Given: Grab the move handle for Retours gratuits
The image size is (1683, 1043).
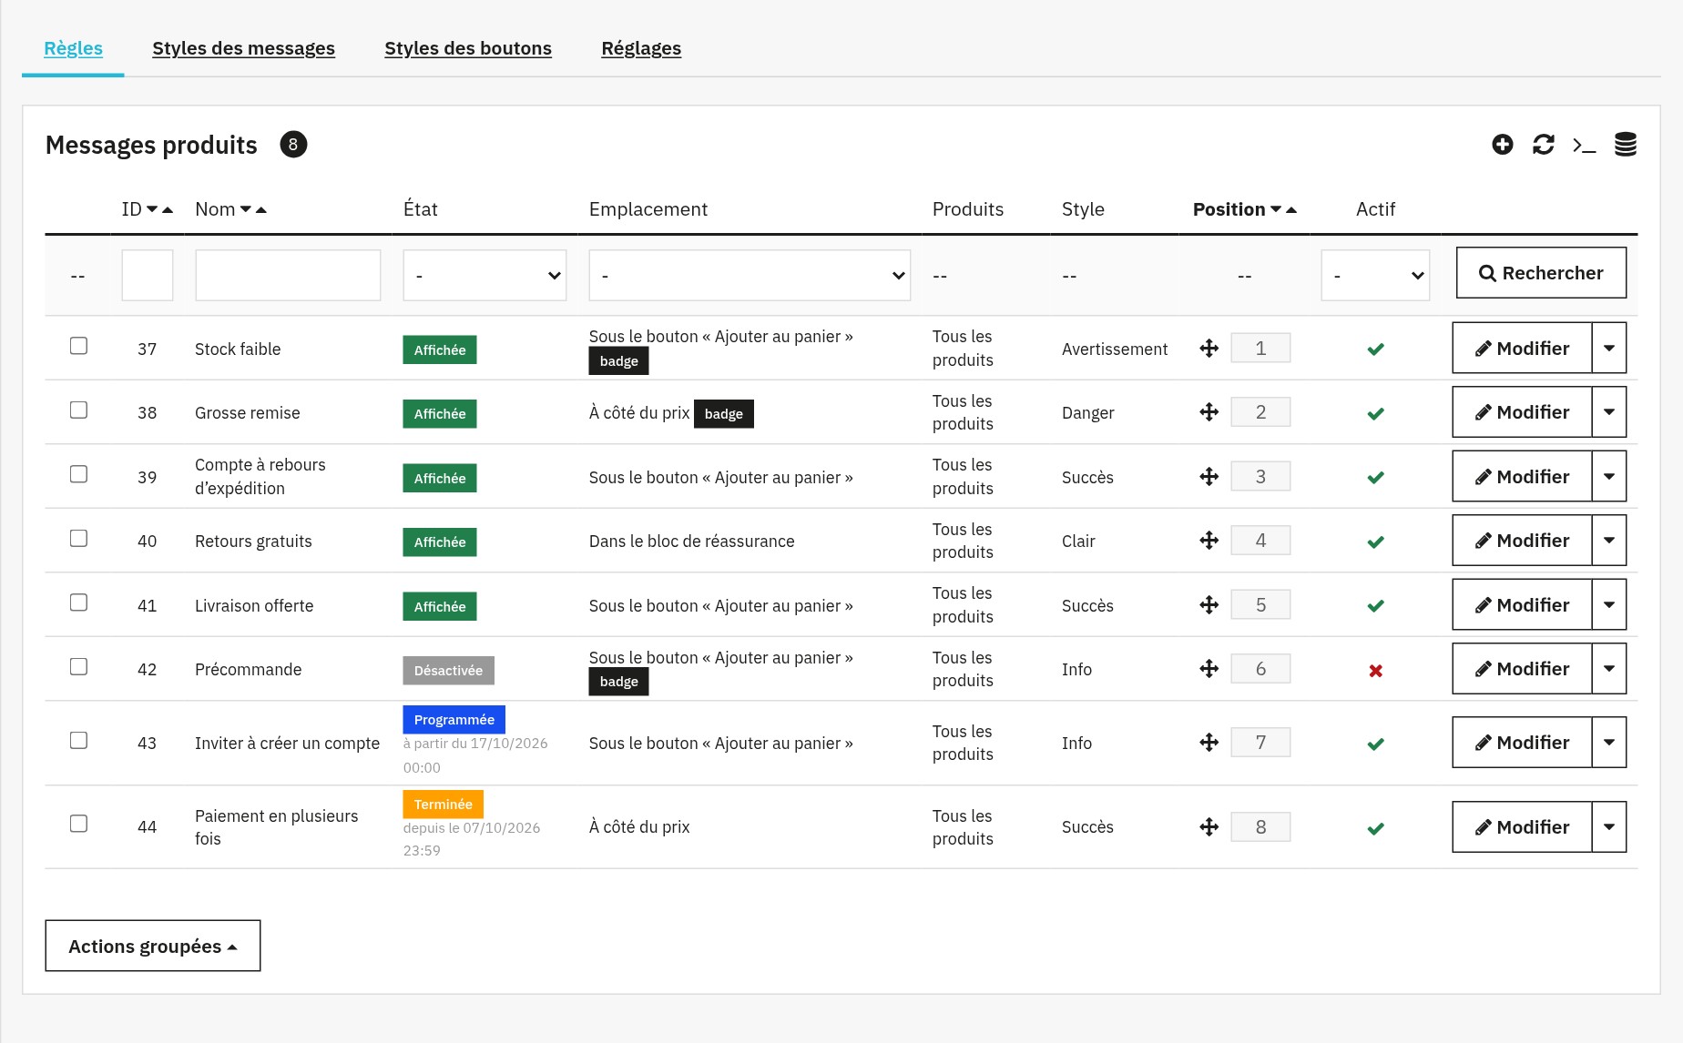Looking at the screenshot, I should pos(1209,541).
